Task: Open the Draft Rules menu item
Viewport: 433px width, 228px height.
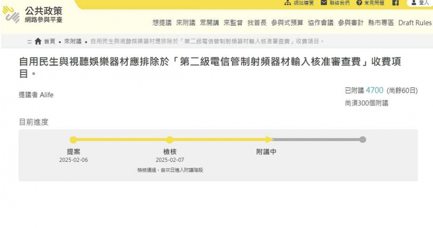Action: coord(415,22)
